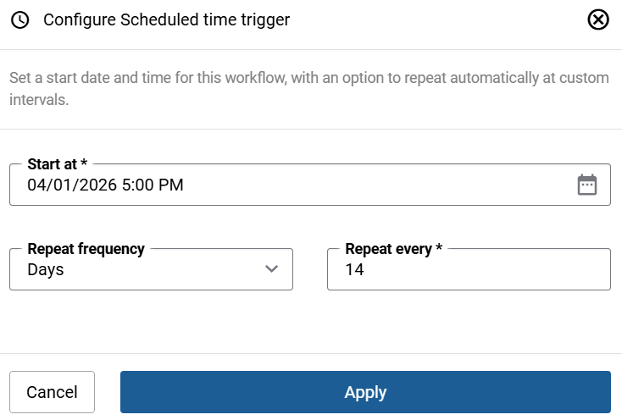Click the Start at field label
The height and width of the screenshot is (420, 622).
click(58, 164)
